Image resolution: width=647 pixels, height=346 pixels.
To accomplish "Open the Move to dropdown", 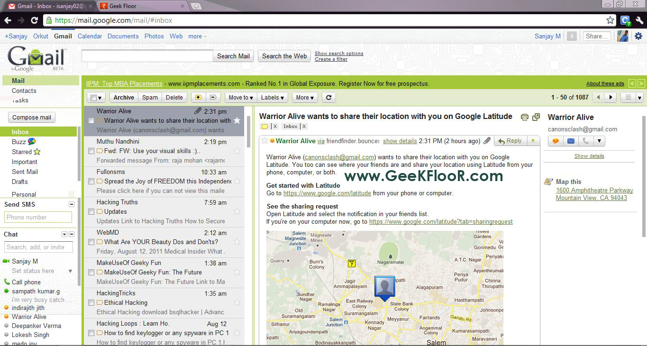I will click(240, 97).
